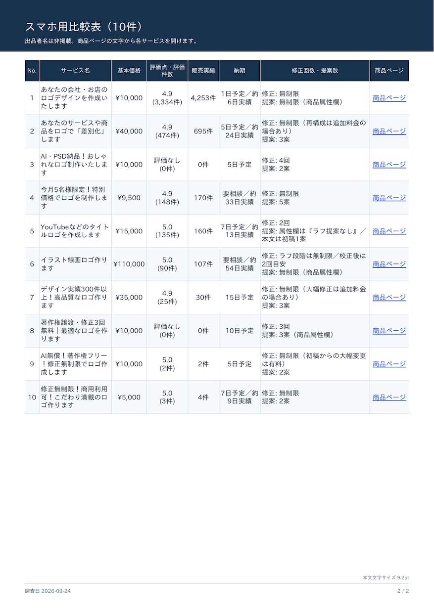Click the 5日予定／約24日実績 delivery cell

[240, 131]
